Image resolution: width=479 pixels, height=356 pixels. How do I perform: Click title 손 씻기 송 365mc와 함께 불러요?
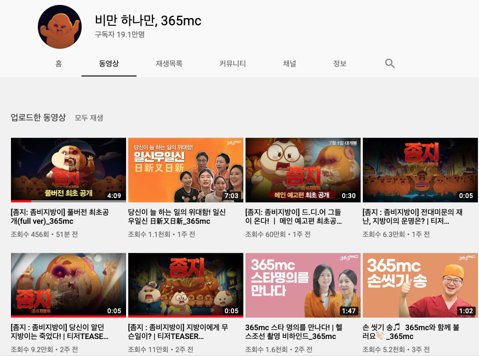coord(411,332)
